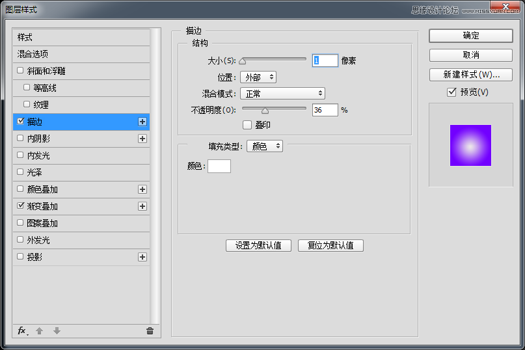Enable the 图案叠加 checkbox
Screen dimensions: 525x350
click(x=20, y=222)
